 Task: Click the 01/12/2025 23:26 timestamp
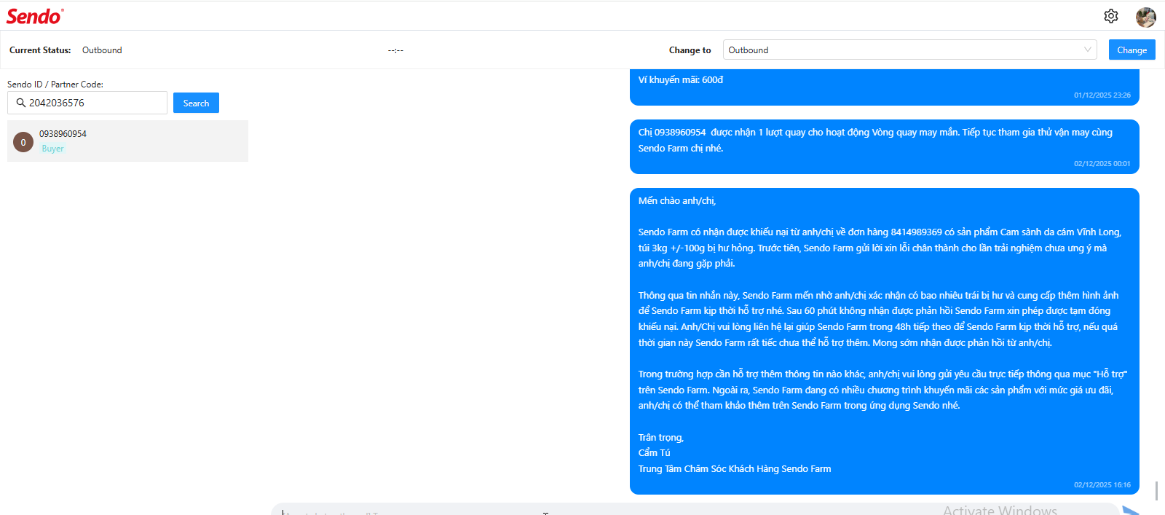(x=1102, y=95)
